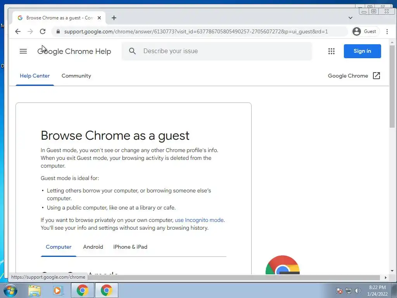This screenshot has height=298, width=397.
Task: Launch Windows Media Player from taskbar
Action: [58, 290]
